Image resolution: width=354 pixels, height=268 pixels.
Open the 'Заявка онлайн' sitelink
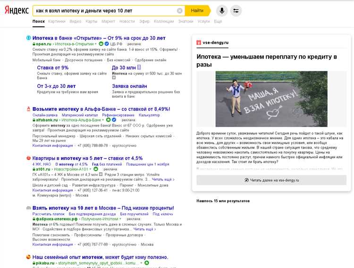(129, 86)
